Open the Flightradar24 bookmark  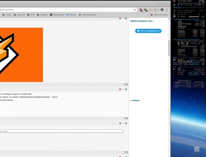coord(57,15)
